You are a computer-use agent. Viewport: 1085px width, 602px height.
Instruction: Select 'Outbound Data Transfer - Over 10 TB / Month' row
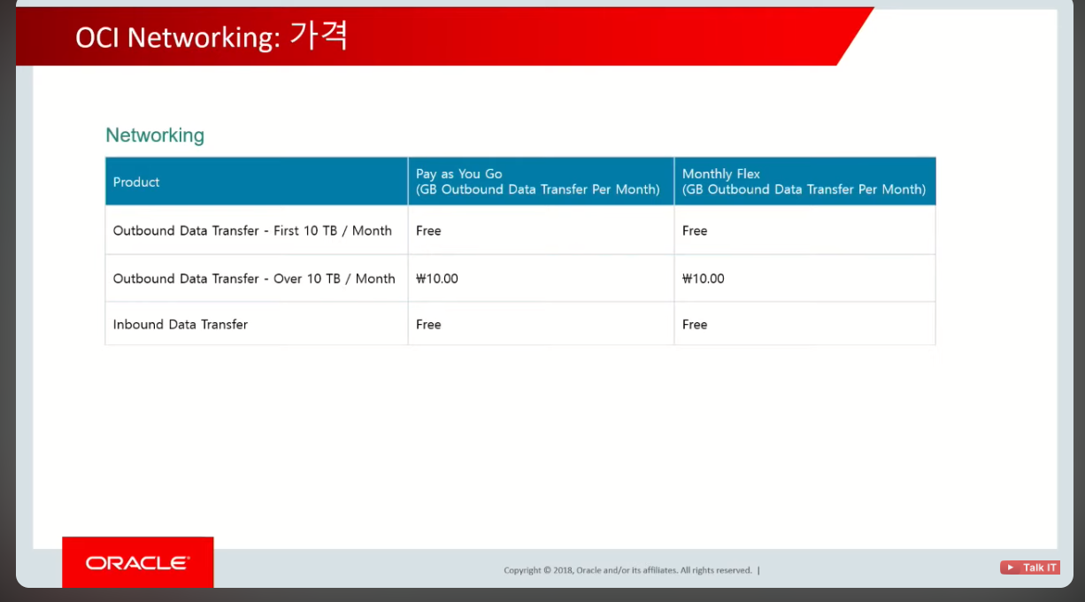coord(520,278)
